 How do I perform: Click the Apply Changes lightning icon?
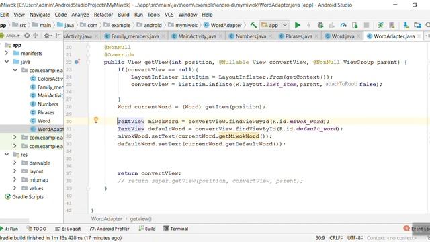click(x=309, y=25)
